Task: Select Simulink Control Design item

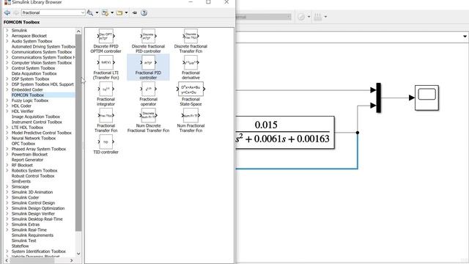Action: pyautogui.click(x=33, y=203)
